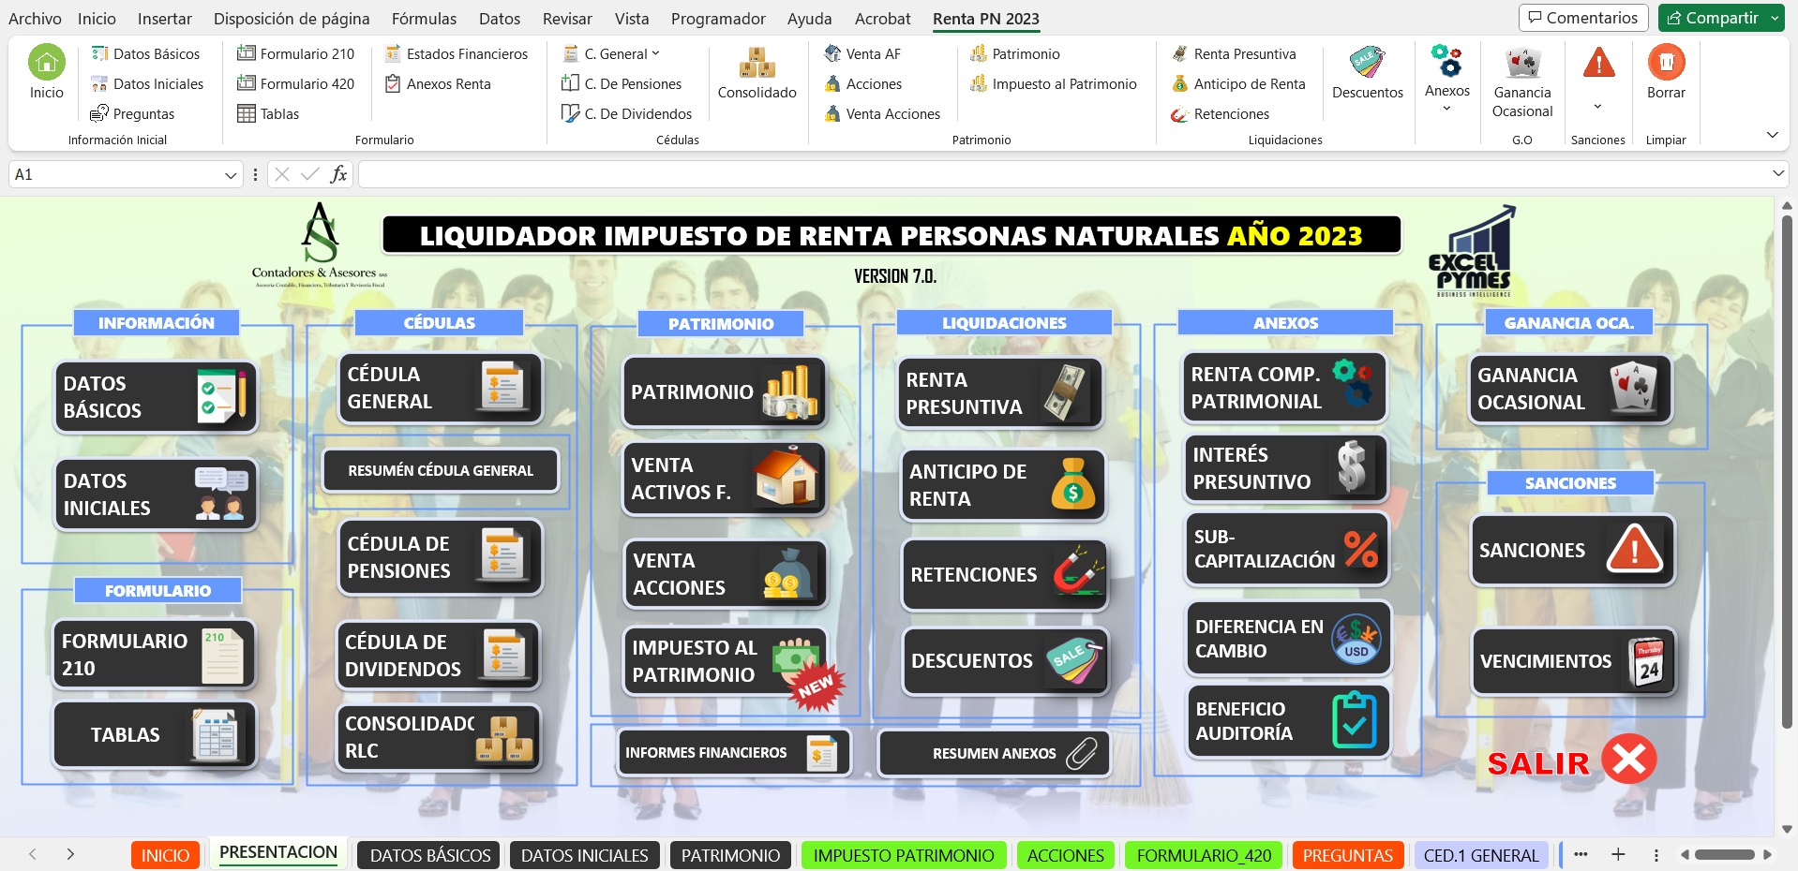Click the Descuentos sale tag ribbon icon
Screen dimensions: 1798x871
click(1367, 64)
